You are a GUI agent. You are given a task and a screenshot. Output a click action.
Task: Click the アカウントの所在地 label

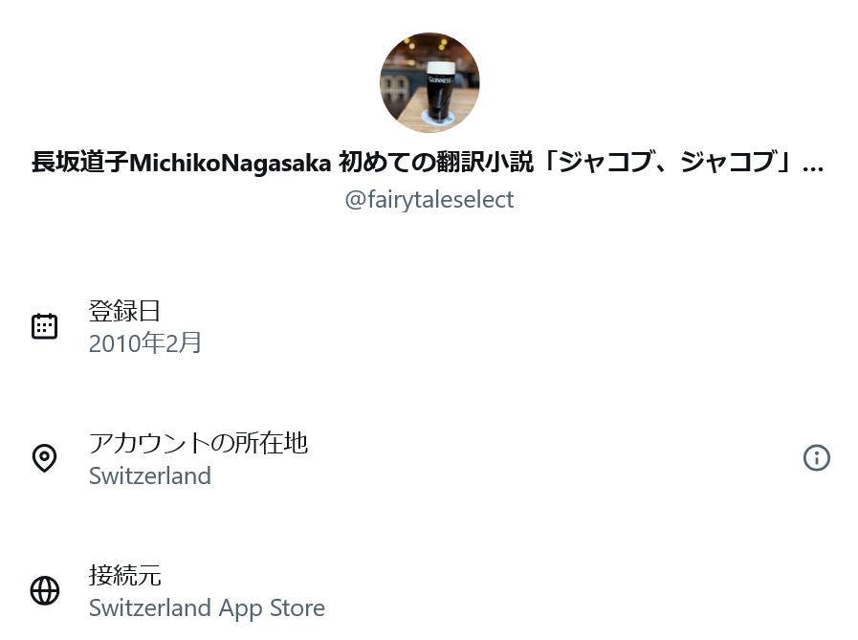198,443
